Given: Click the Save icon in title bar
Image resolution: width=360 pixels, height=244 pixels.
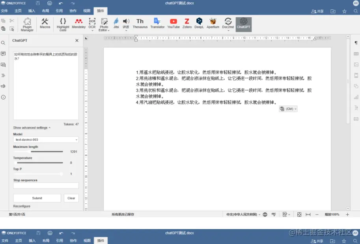Looking at the screenshot, I should point(38,3).
